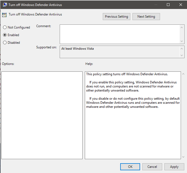187x173 pixels.
Task: Click the 'Comment:' label
Action: (44, 26)
